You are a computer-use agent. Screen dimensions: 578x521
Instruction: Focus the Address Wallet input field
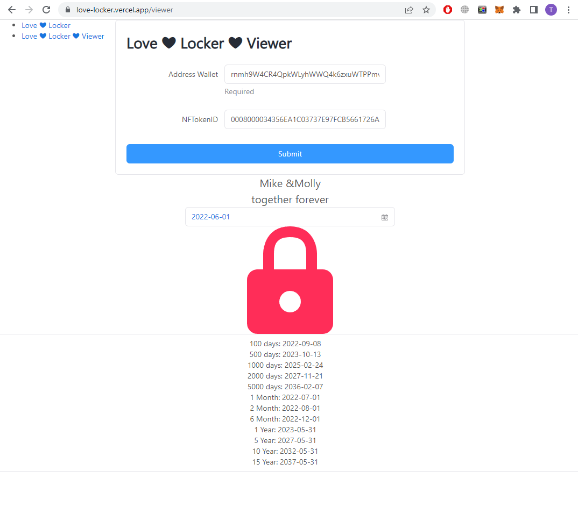point(305,74)
